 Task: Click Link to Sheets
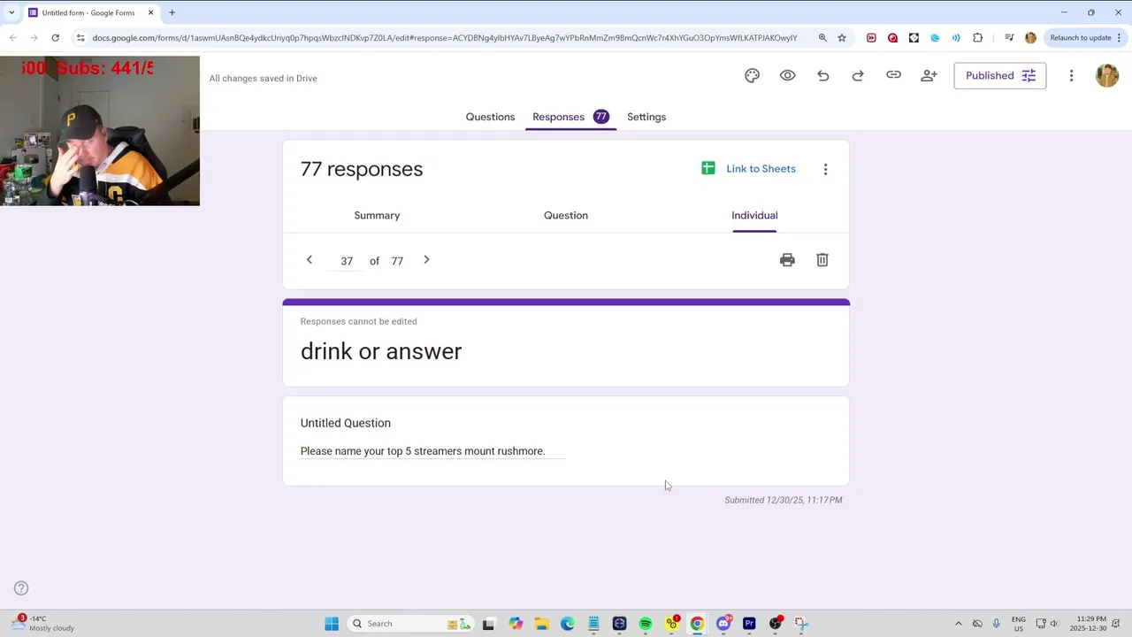click(x=761, y=169)
